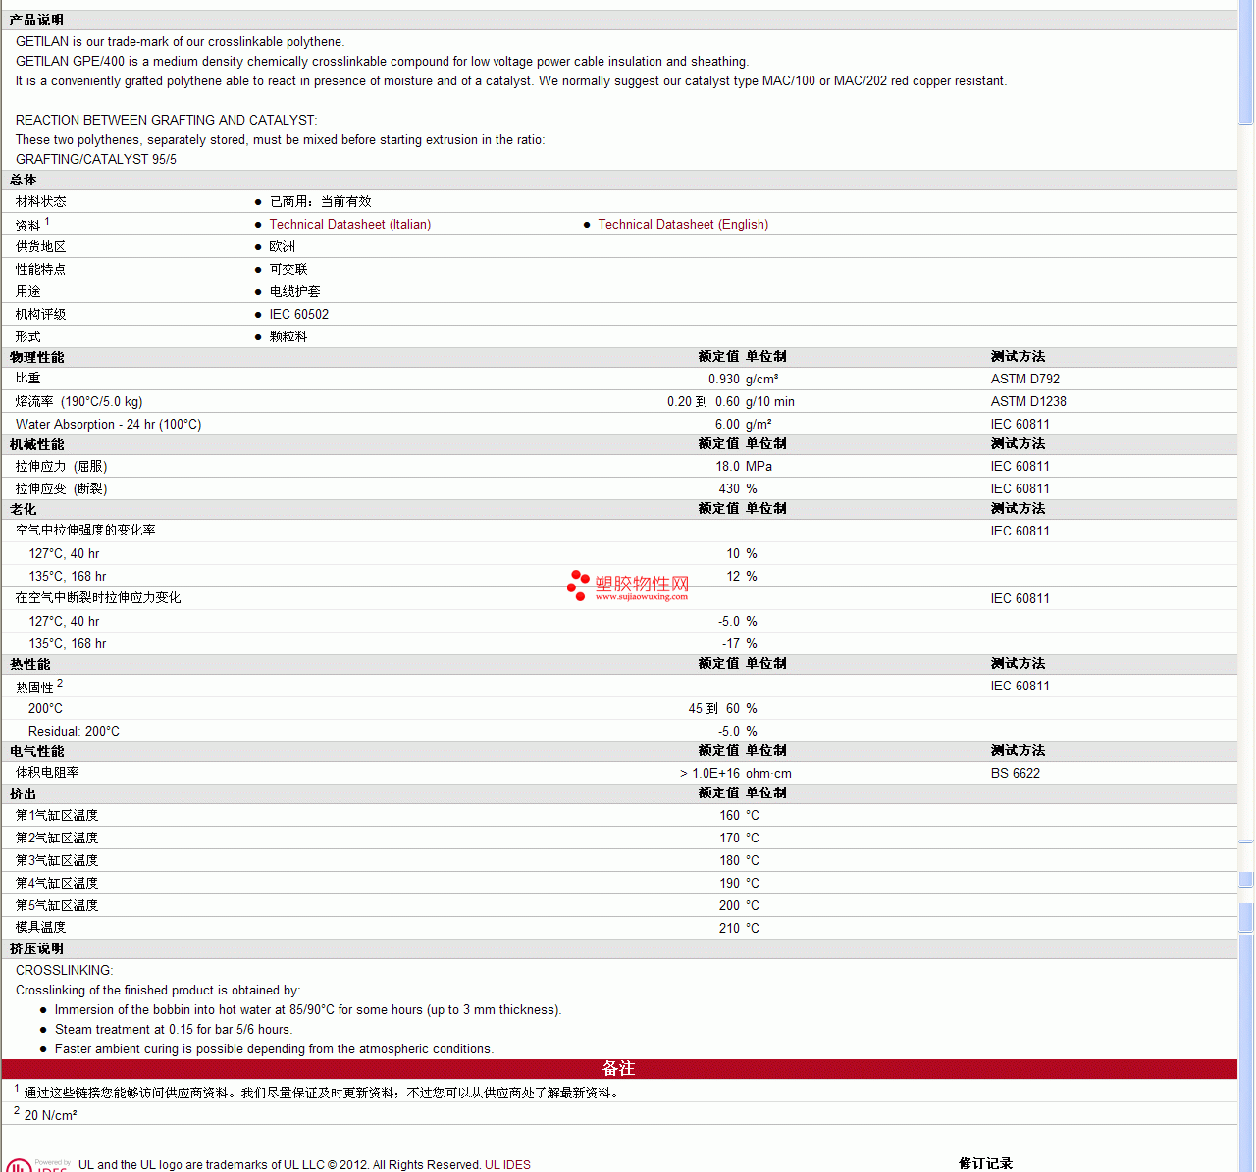Select the 电缆护套 usage value
Screen dimensions: 1256x1172
coord(295,292)
